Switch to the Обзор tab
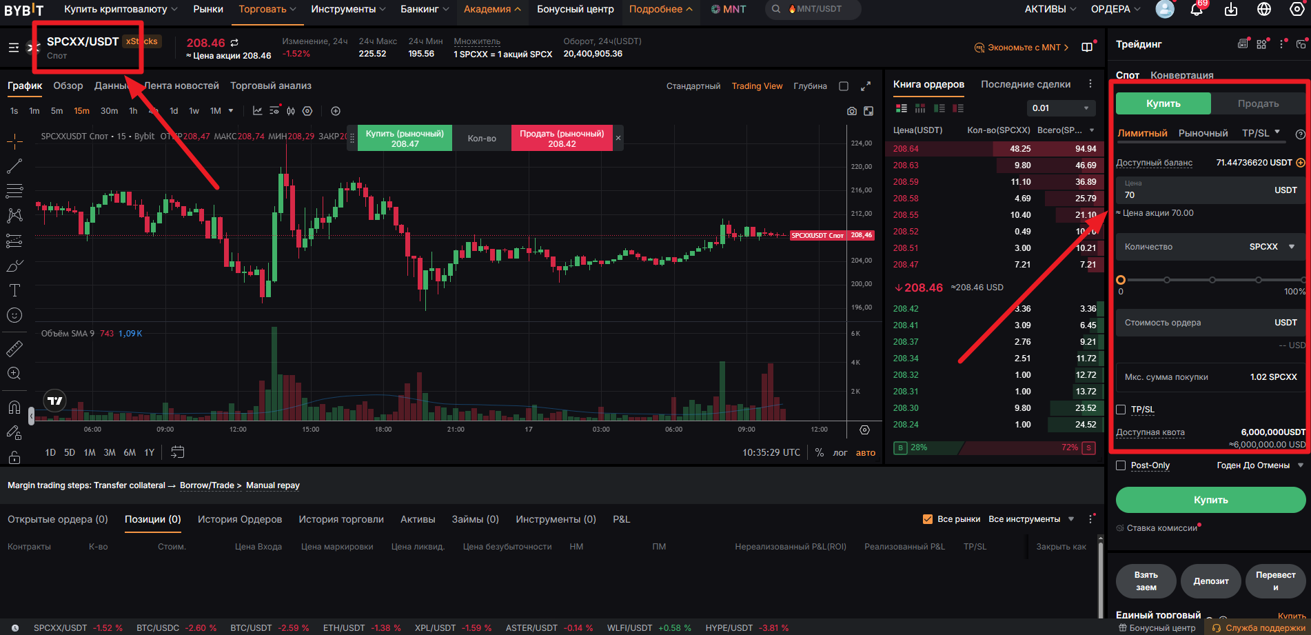The height and width of the screenshot is (635, 1311). click(68, 85)
